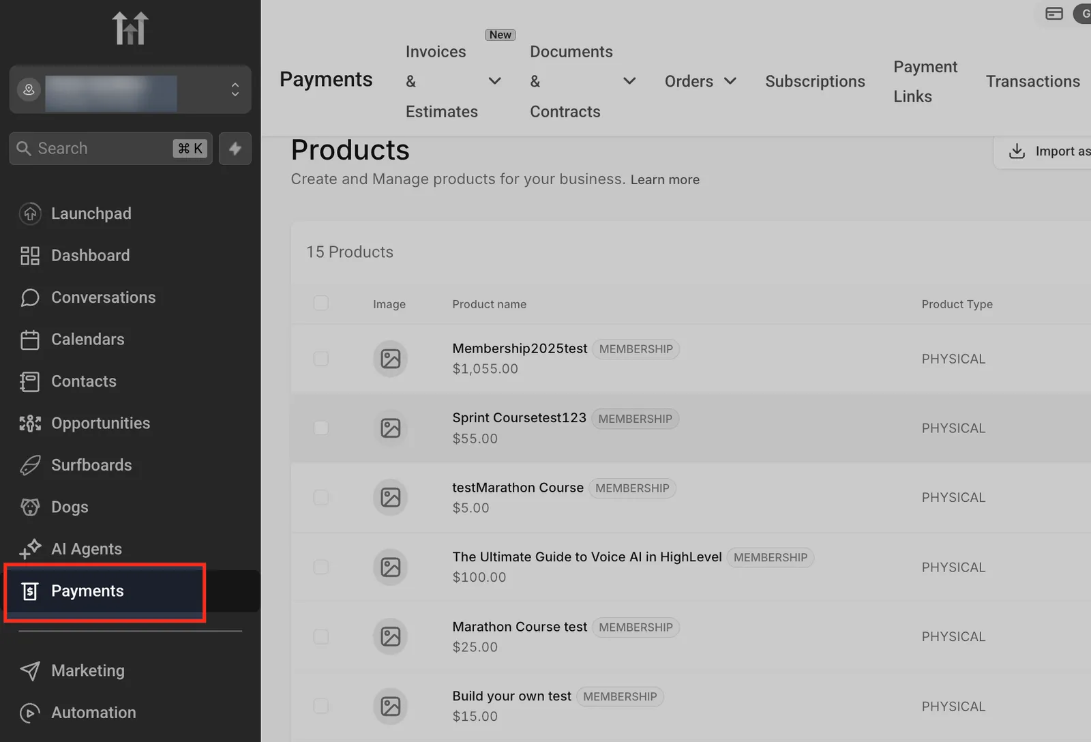Click the $55.00 price text
The width and height of the screenshot is (1091, 742).
pyautogui.click(x=475, y=439)
